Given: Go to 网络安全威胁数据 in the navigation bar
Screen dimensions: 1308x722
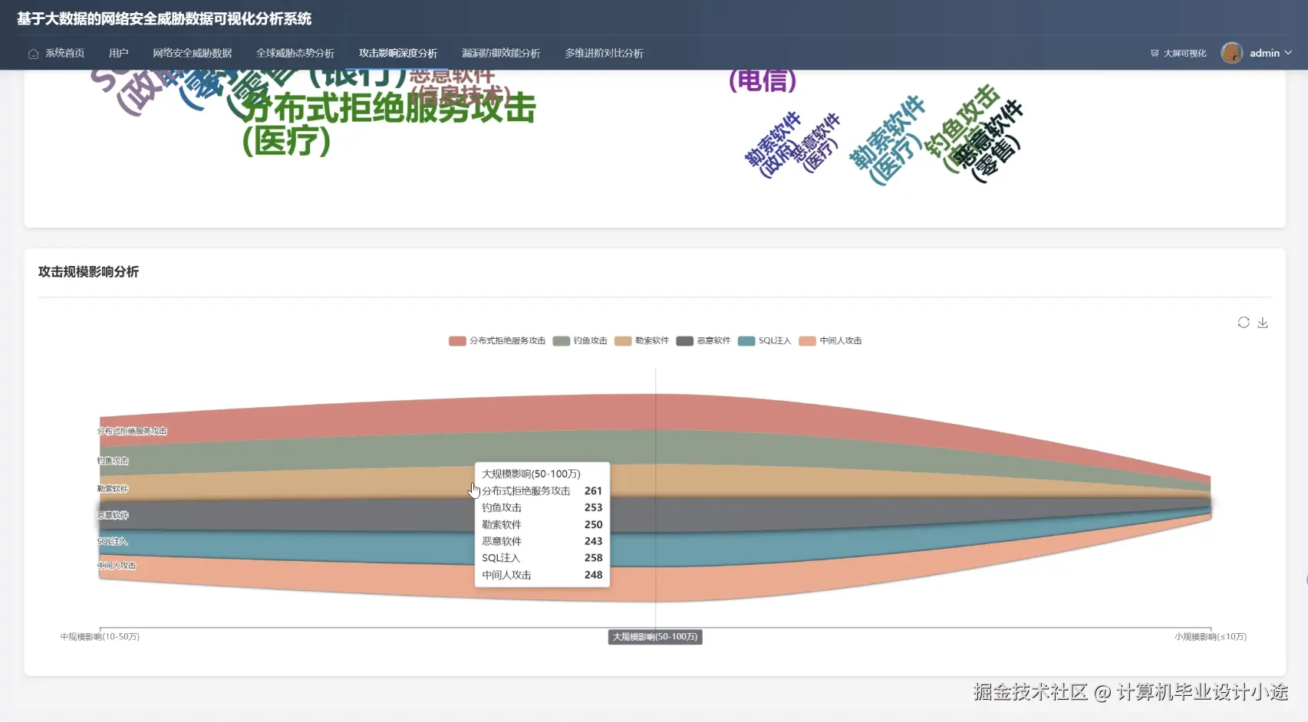Looking at the screenshot, I should click(x=192, y=53).
